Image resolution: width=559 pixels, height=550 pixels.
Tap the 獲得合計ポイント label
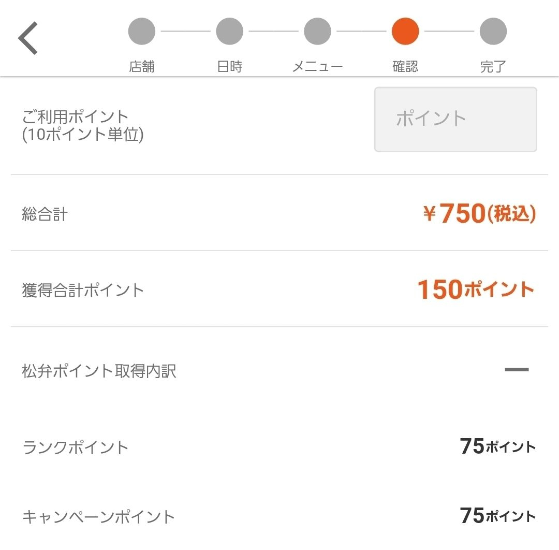pyautogui.click(x=83, y=290)
